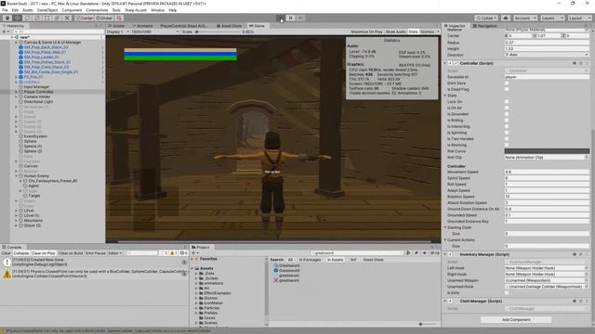Click the Movement Speed input field

click(547, 172)
